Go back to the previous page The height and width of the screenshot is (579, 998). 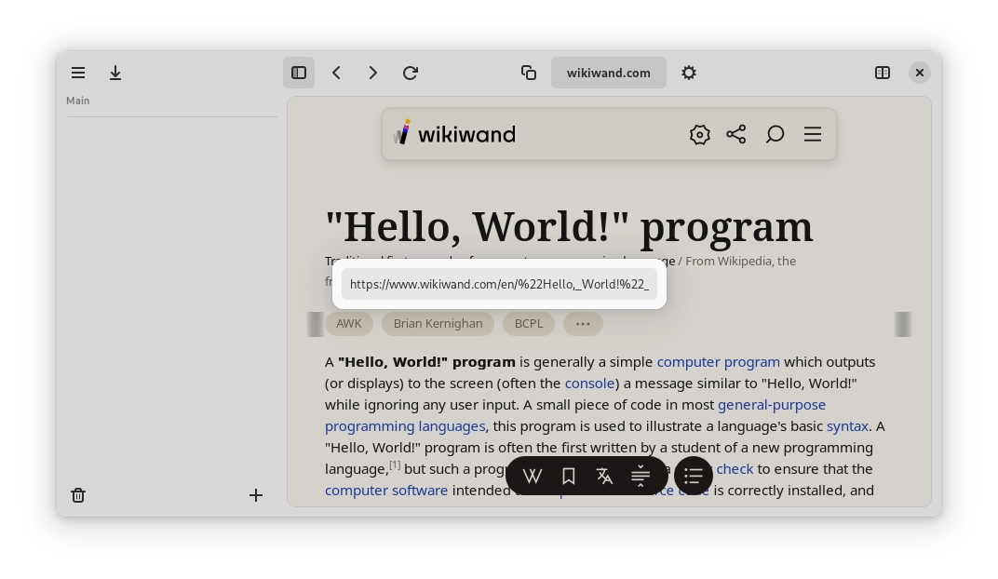tap(336, 73)
